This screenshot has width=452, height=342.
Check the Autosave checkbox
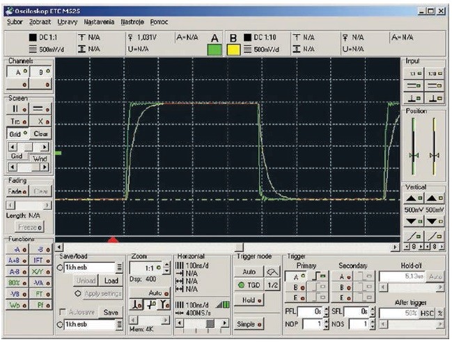tap(61, 313)
